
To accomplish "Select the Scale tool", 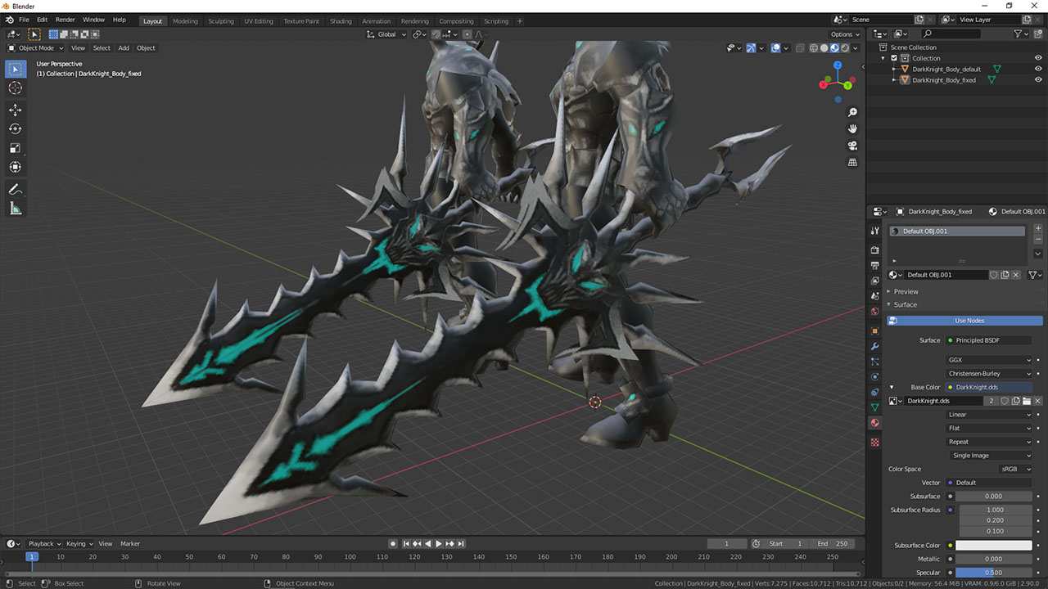I will [x=15, y=148].
